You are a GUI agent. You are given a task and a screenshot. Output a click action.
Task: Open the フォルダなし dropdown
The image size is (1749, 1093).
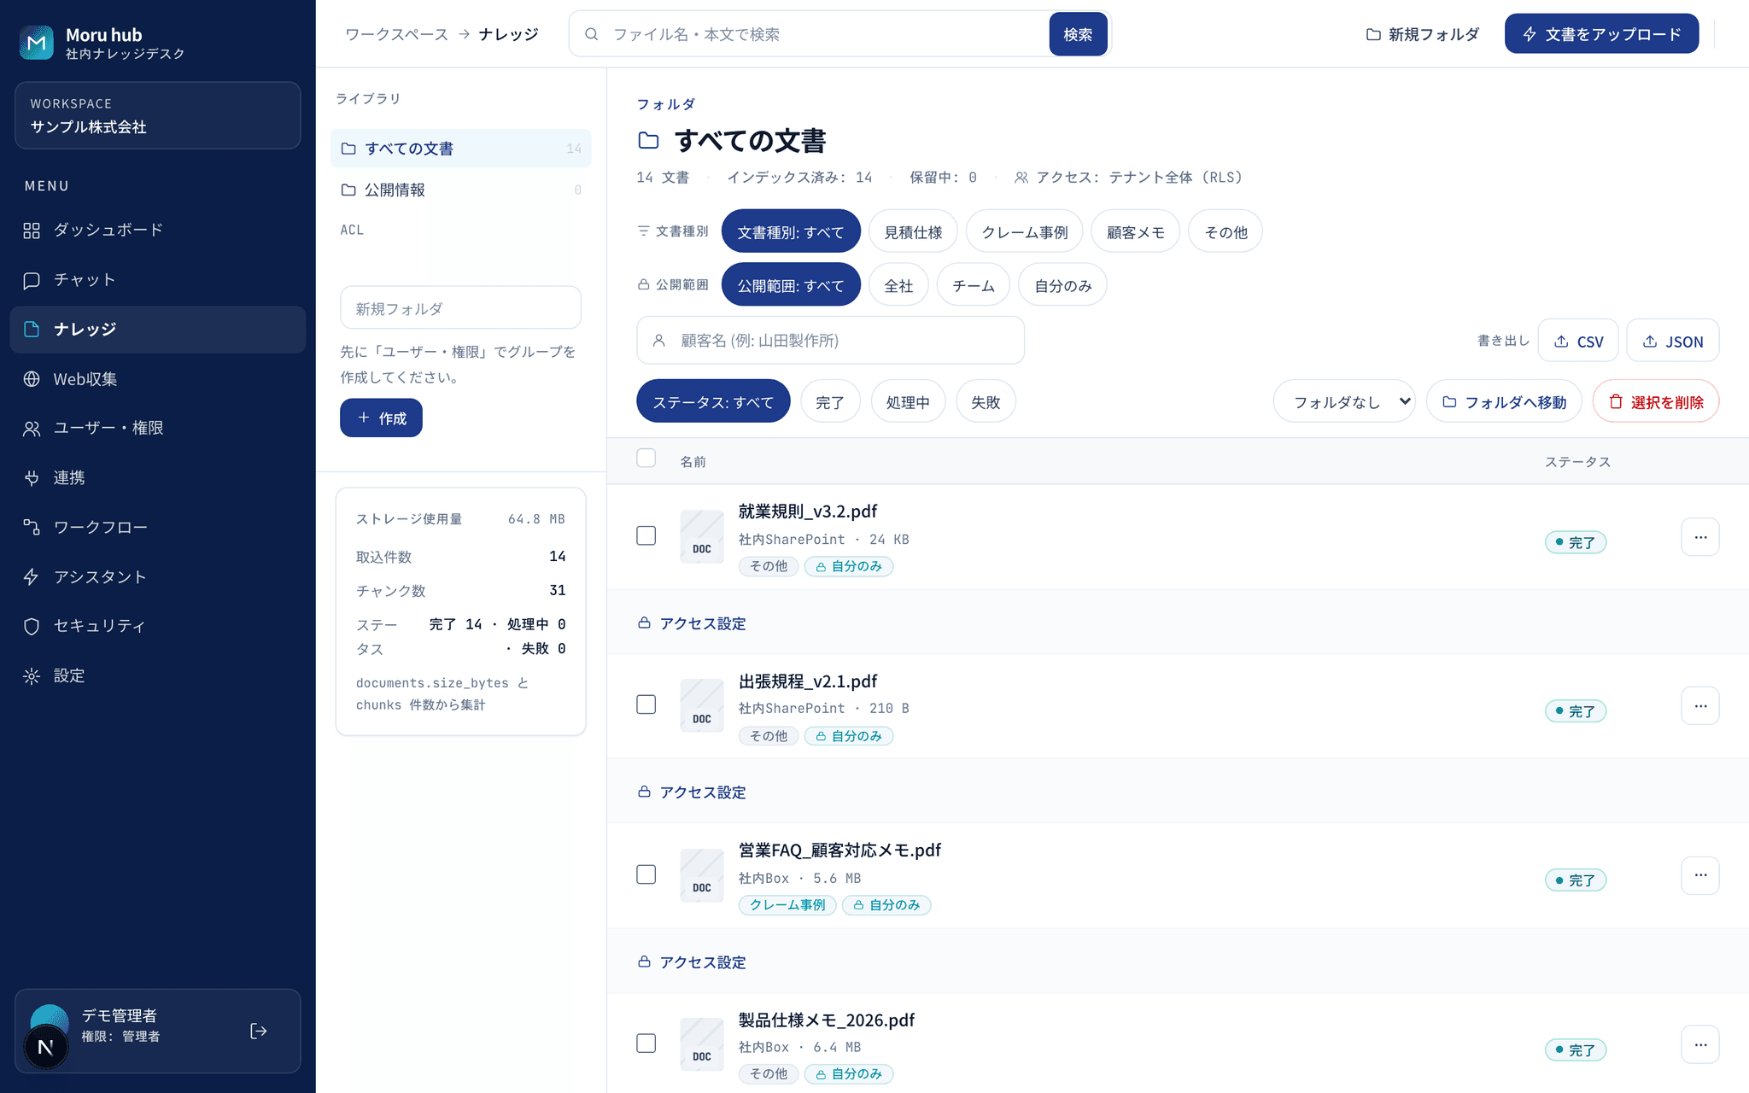[x=1344, y=401]
